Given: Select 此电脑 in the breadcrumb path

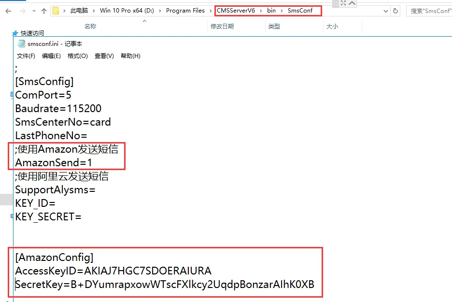Looking at the screenshot, I should tap(79, 11).
